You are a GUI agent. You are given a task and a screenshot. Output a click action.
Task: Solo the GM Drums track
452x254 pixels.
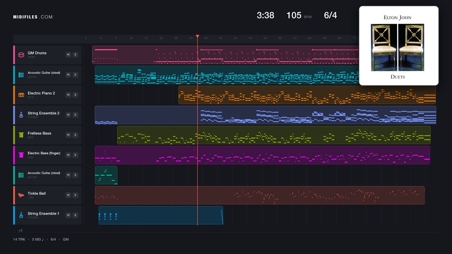(75, 55)
